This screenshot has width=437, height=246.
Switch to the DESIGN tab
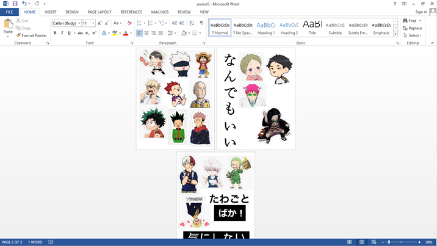click(72, 12)
